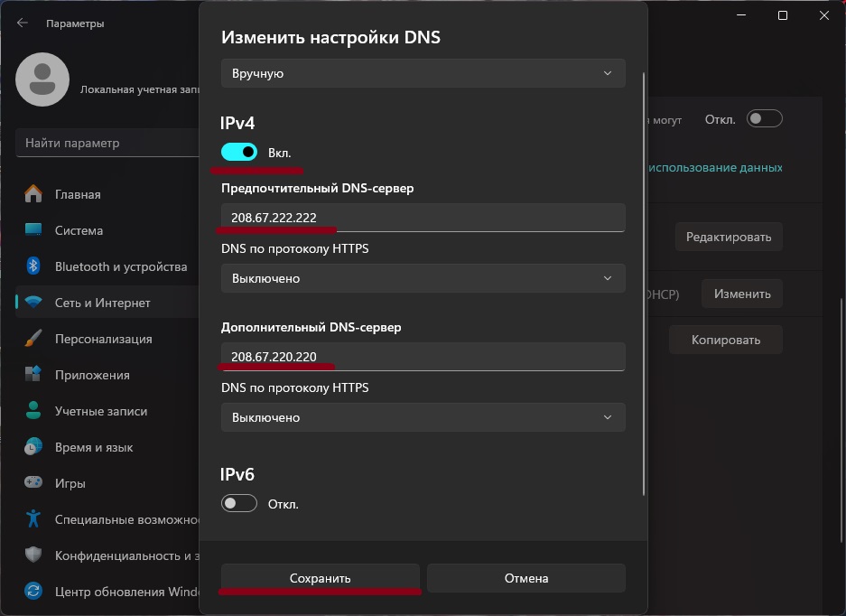Select the Персонализация paintbrush icon

[x=33, y=339]
